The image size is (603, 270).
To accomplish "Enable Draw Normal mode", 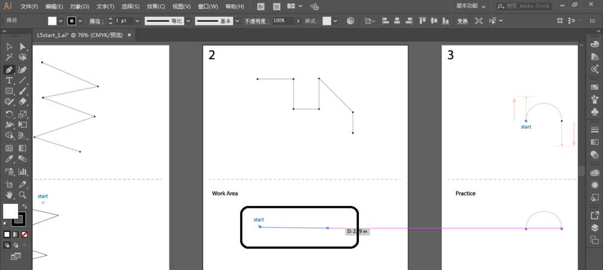I will click(x=7, y=245).
